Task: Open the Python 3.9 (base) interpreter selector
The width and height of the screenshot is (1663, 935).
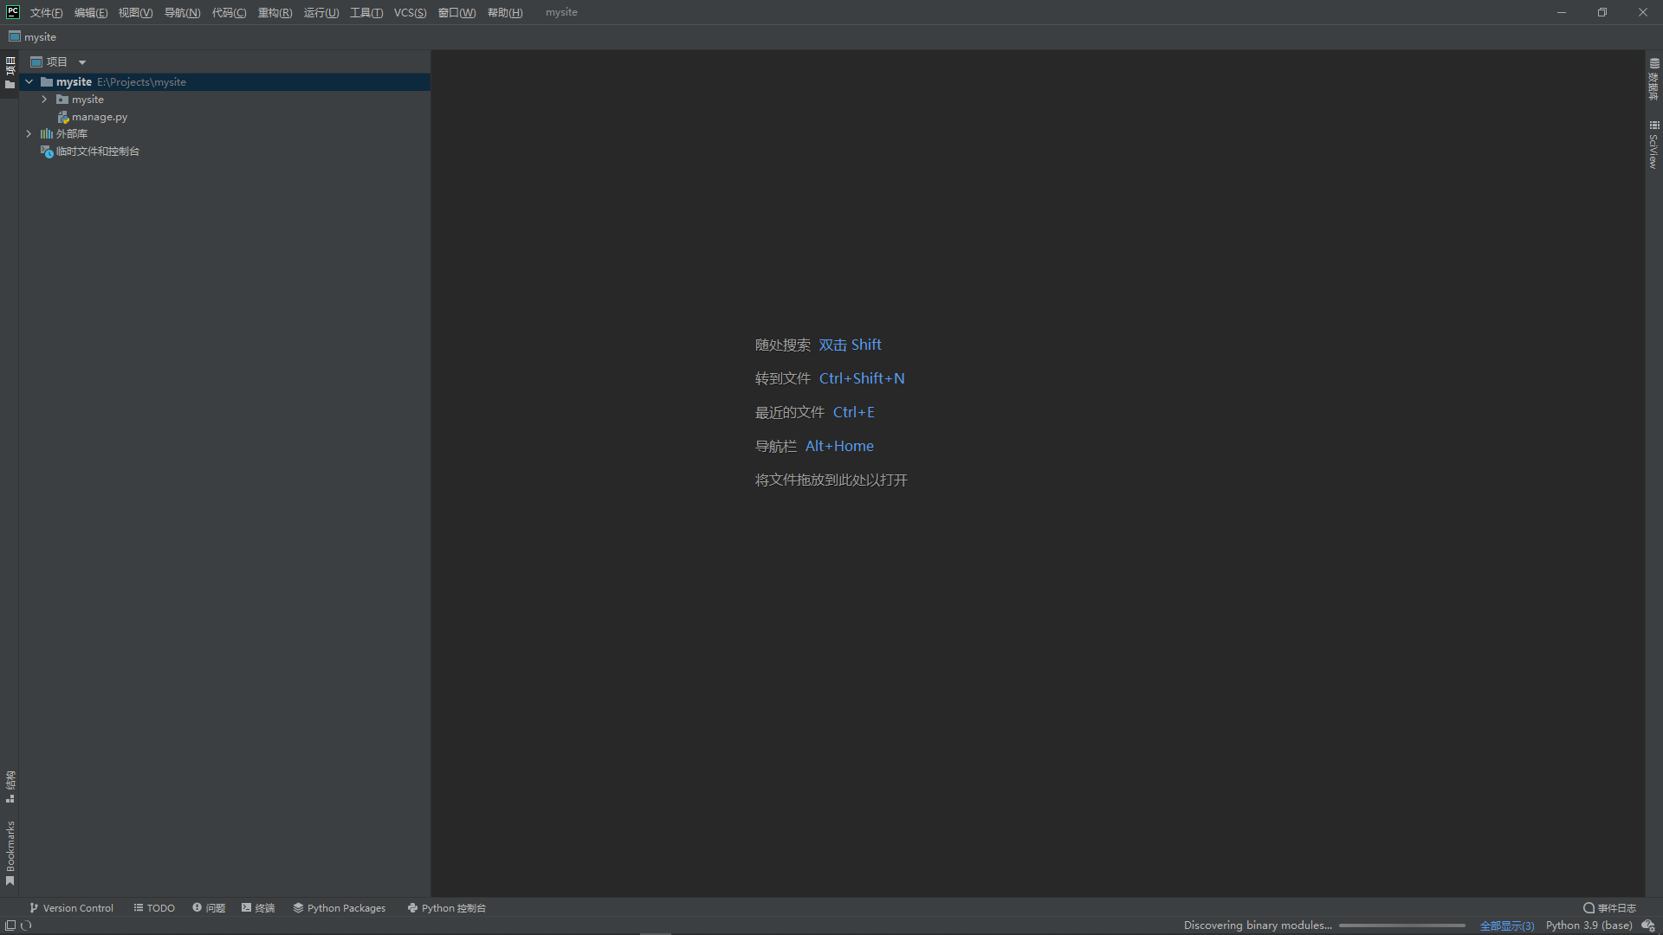Action: [1589, 925]
